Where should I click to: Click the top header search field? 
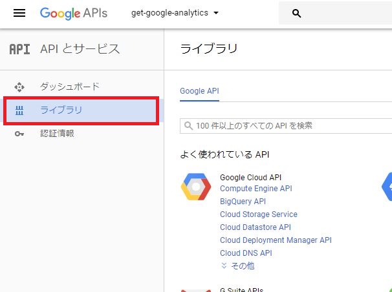tap(335, 13)
